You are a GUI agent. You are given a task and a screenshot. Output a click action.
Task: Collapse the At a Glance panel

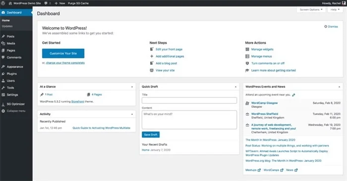coord(132,87)
